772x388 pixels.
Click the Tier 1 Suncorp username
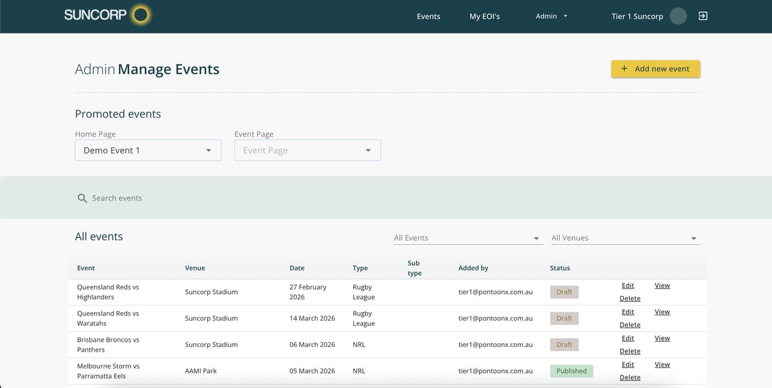point(637,16)
